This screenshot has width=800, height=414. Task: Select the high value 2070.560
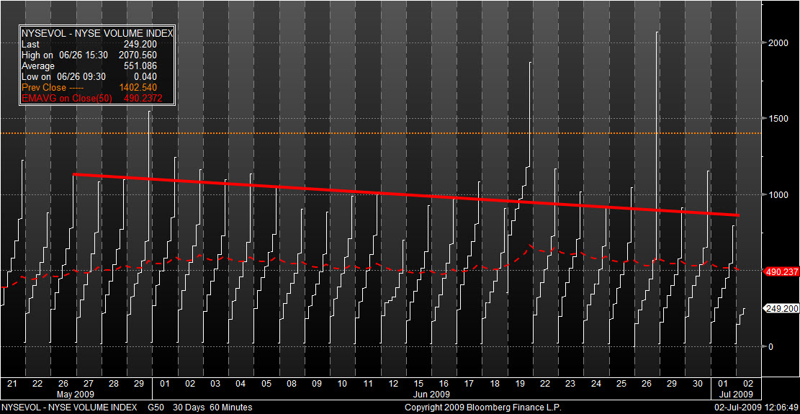tap(138, 55)
